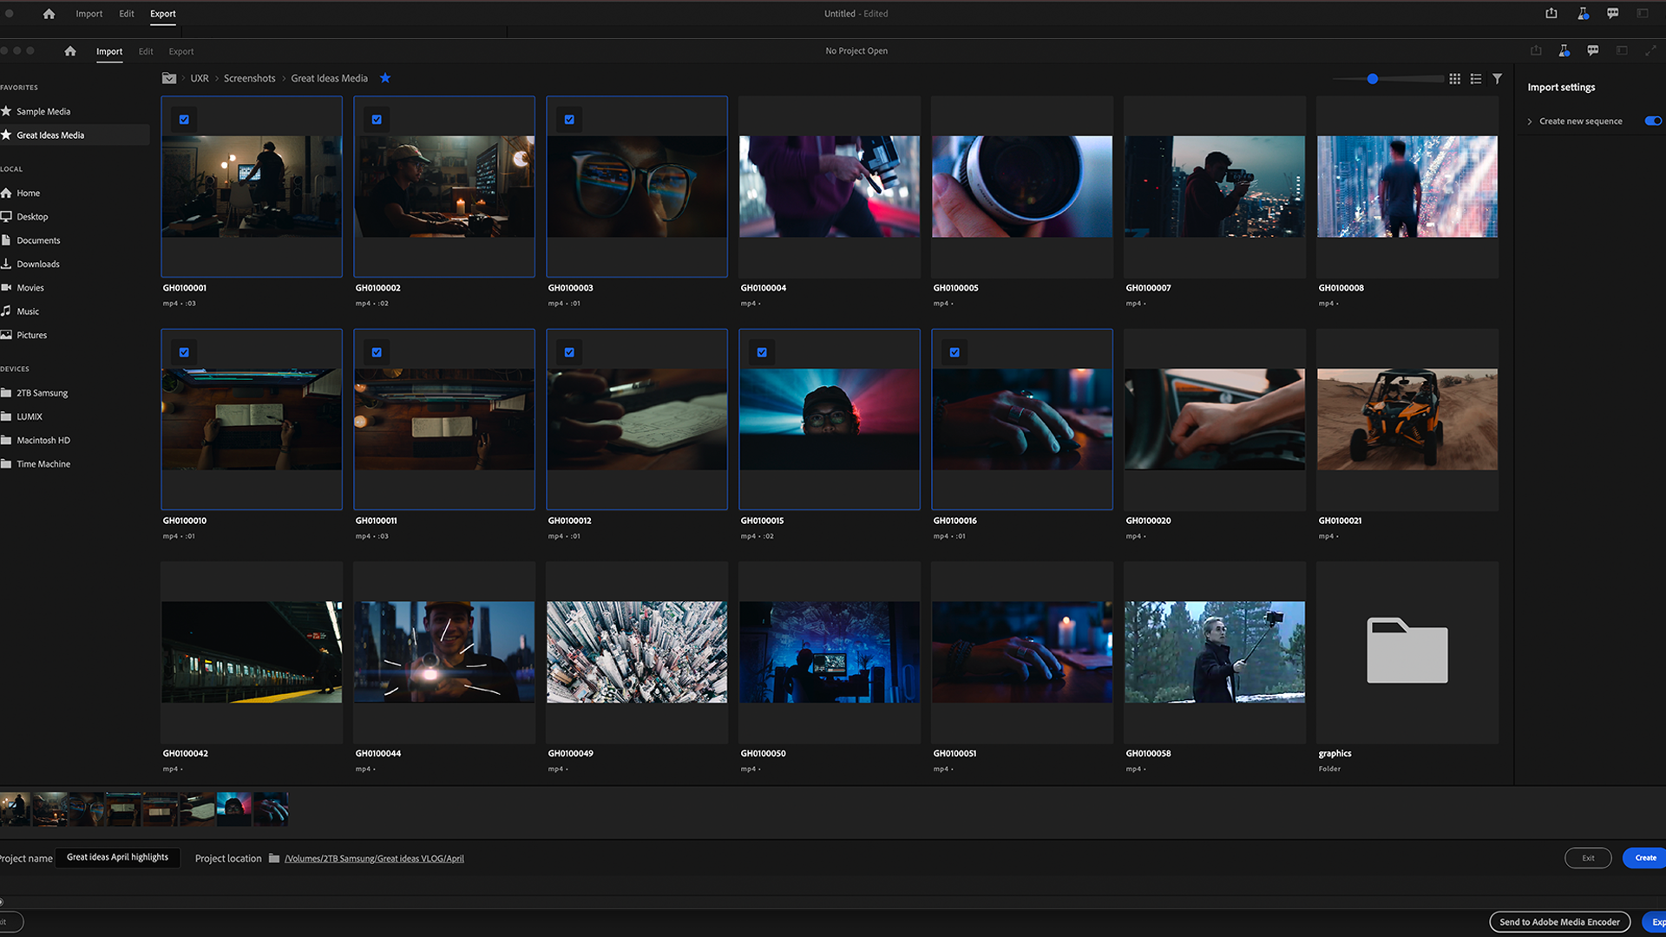The image size is (1666, 937).
Task: Switch to list view icon
Action: [x=1476, y=79]
